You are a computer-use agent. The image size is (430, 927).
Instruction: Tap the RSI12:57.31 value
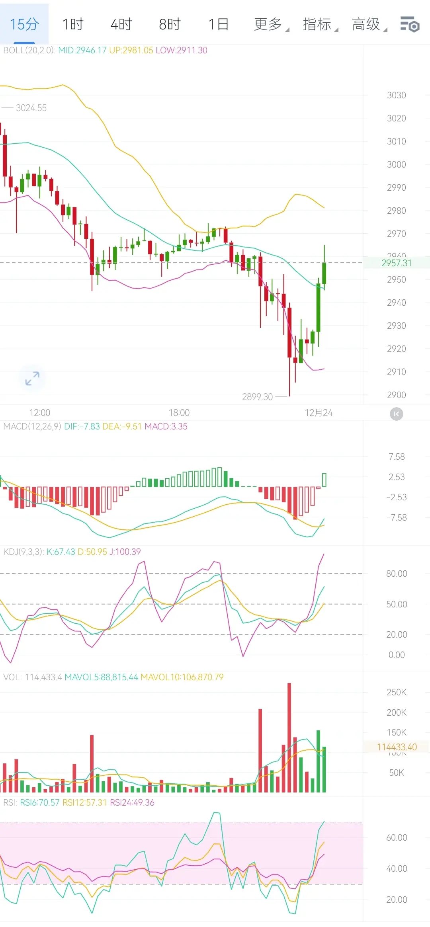point(85,802)
